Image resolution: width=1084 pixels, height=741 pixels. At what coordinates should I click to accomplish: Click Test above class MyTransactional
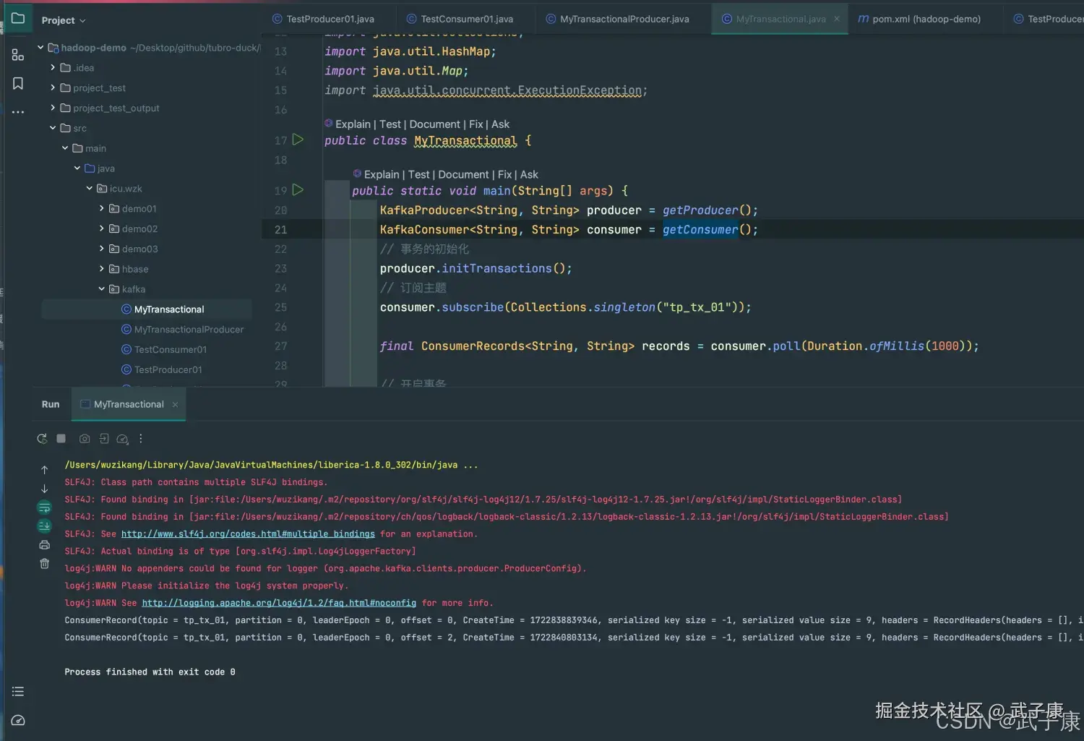(x=390, y=124)
